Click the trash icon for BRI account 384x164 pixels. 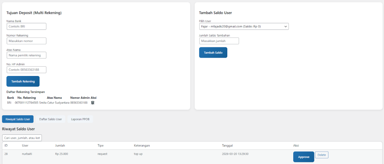point(93,103)
